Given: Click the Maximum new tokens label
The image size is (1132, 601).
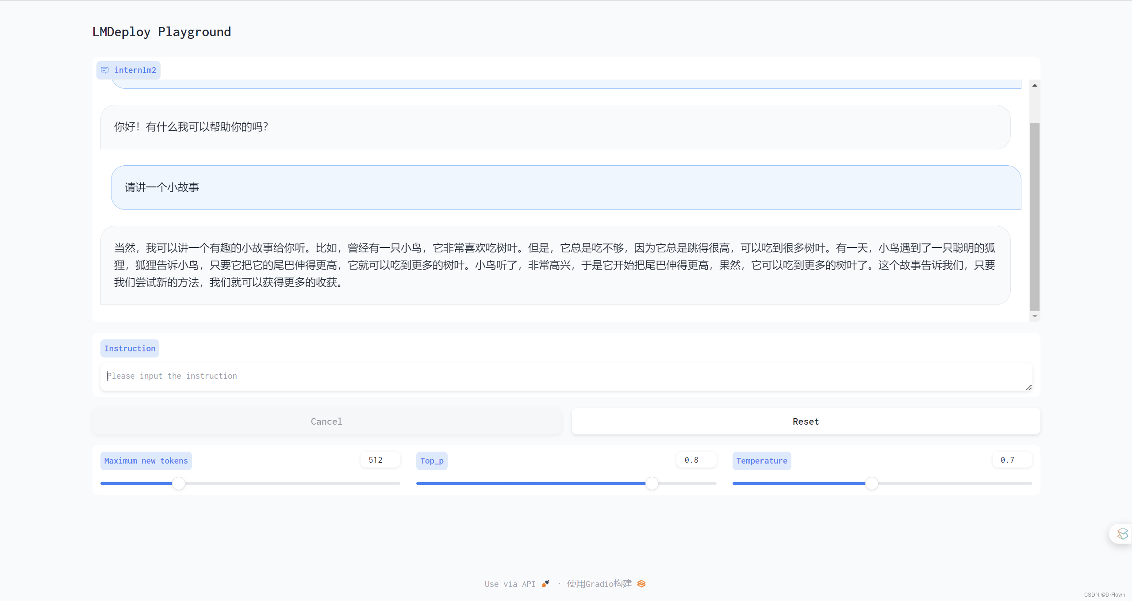Looking at the screenshot, I should coord(146,461).
